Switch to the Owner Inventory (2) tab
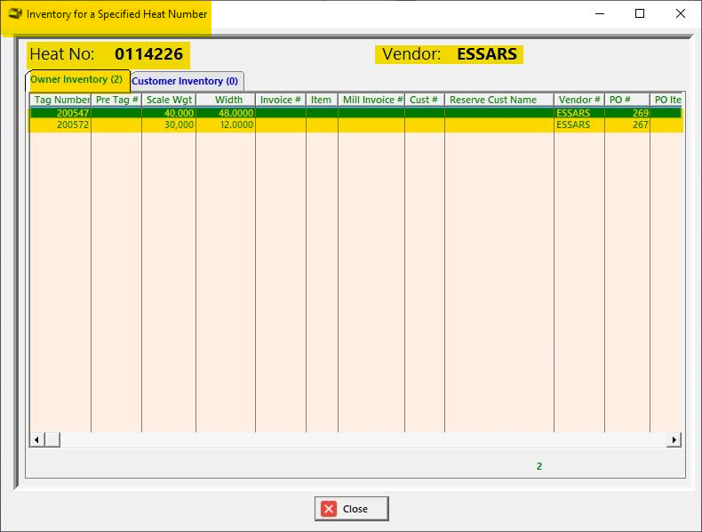 click(77, 80)
